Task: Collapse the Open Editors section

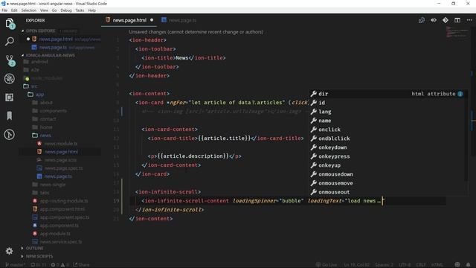Action: point(40,31)
